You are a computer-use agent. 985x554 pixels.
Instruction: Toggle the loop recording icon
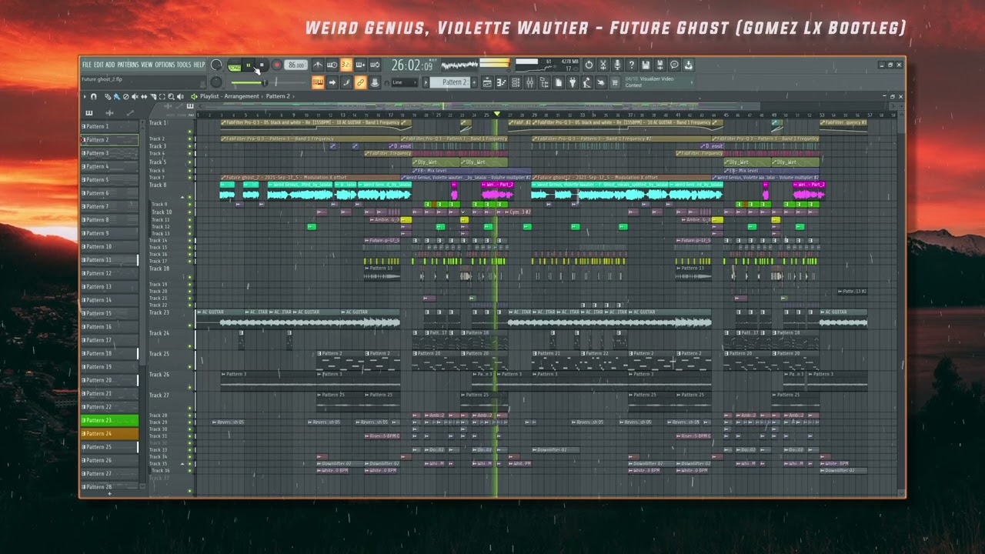coord(374,65)
